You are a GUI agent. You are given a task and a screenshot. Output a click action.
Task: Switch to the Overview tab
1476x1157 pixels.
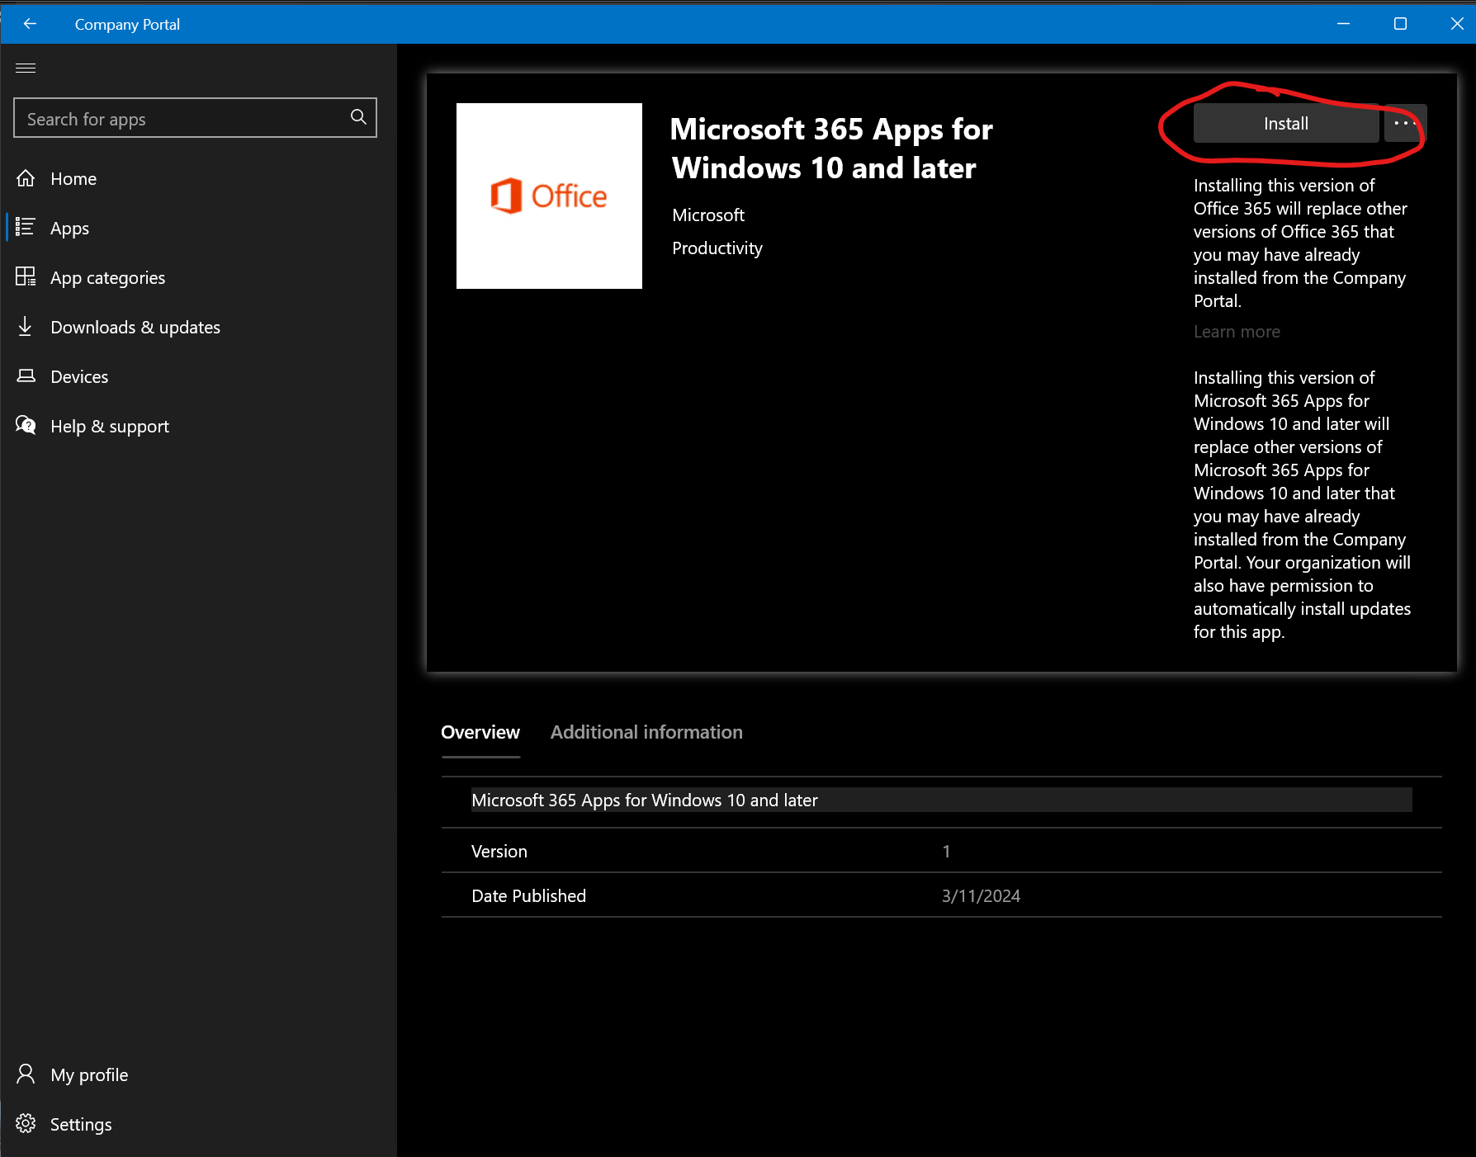click(x=480, y=732)
